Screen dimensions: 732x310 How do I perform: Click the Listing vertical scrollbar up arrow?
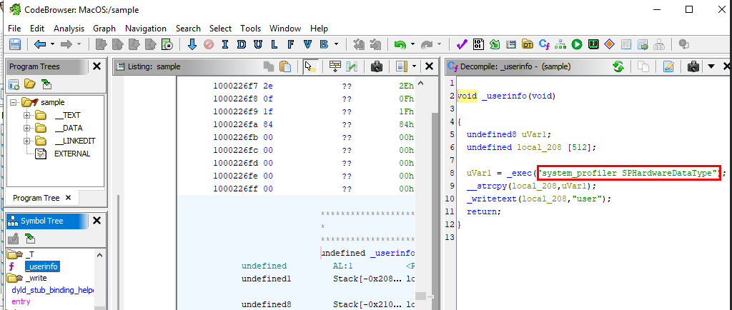click(420, 84)
